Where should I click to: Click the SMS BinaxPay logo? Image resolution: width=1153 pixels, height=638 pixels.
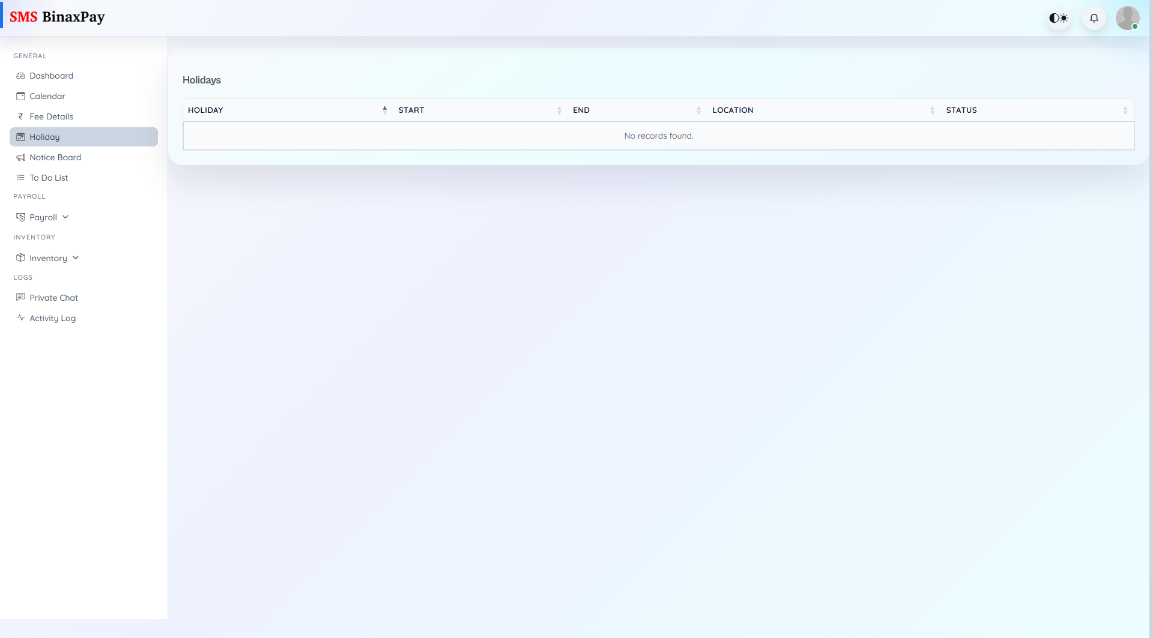(x=58, y=17)
